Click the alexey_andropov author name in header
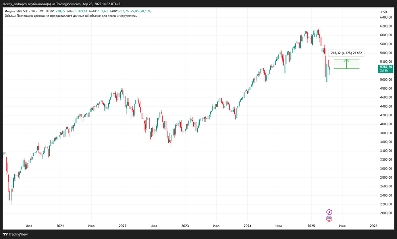This screenshot has height=239, width=397. coord(15,4)
